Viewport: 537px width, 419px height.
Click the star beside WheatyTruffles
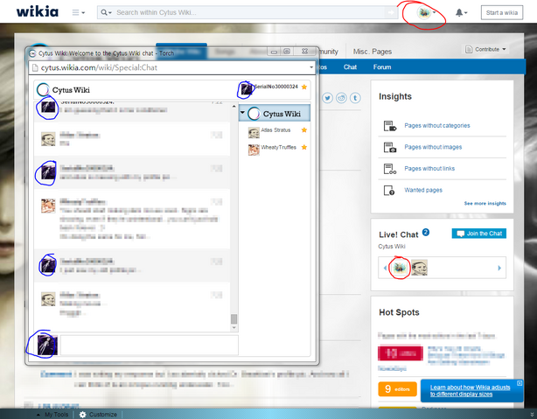pos(304,147)
